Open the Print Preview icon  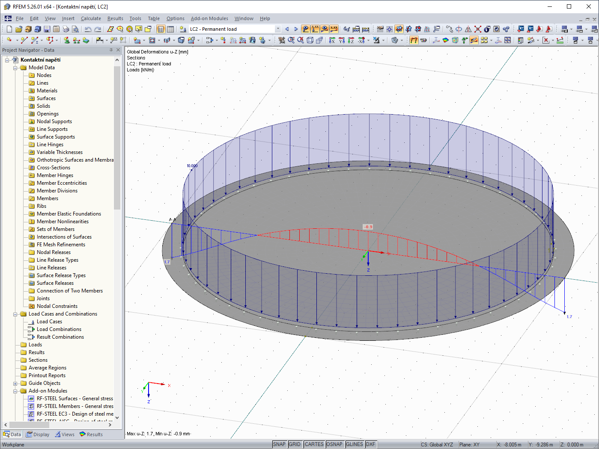pos(76,29)
